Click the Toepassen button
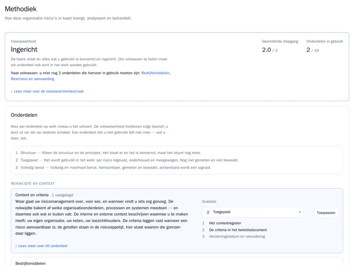The height and width of the screenshot is (266, 354). point(326,213)
